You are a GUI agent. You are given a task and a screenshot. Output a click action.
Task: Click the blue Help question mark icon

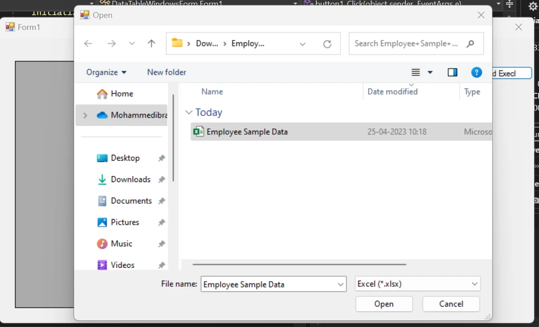pyautogui.click(x=476, y=72)
